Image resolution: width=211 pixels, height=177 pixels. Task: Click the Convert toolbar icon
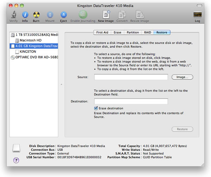(x=122, y=15)
